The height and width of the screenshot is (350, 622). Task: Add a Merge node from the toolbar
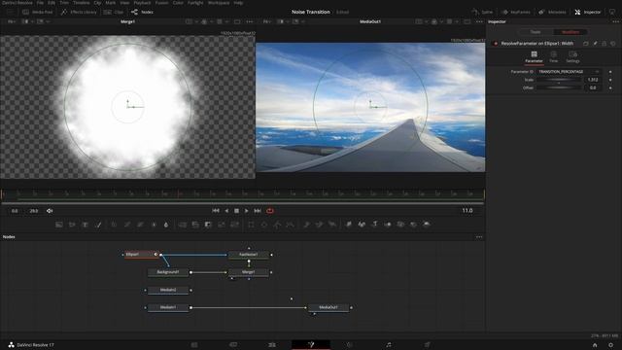pos(183,225)
